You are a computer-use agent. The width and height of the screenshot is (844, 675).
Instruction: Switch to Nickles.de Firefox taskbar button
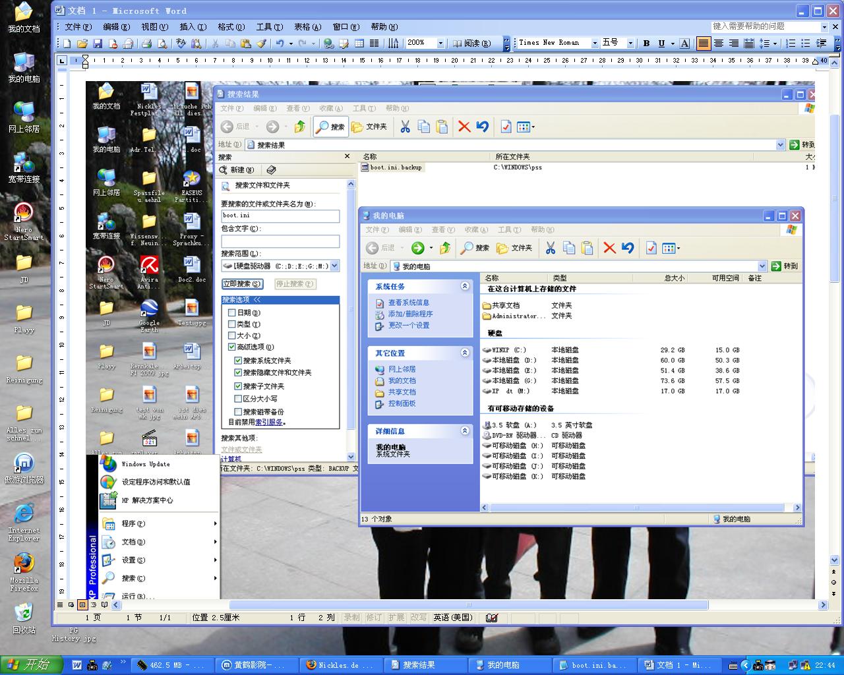pyautogui.click(x=342, y=665)
